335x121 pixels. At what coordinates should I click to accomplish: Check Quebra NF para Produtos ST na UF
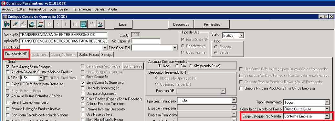pos(241,88)
